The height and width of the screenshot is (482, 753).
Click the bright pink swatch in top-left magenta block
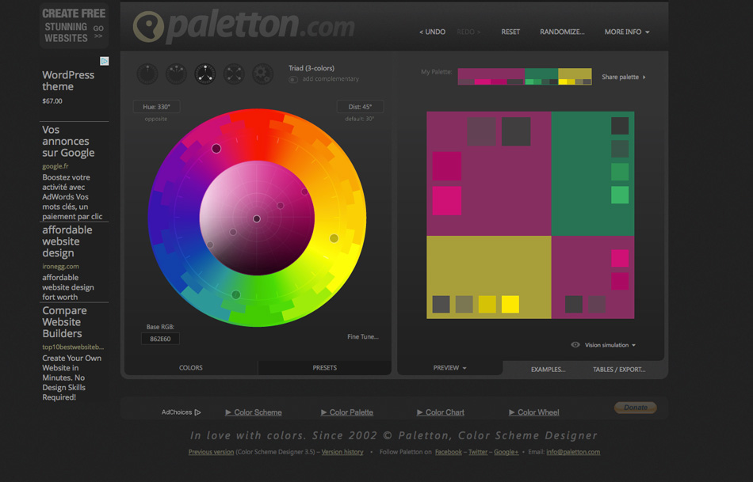point(447,200)
